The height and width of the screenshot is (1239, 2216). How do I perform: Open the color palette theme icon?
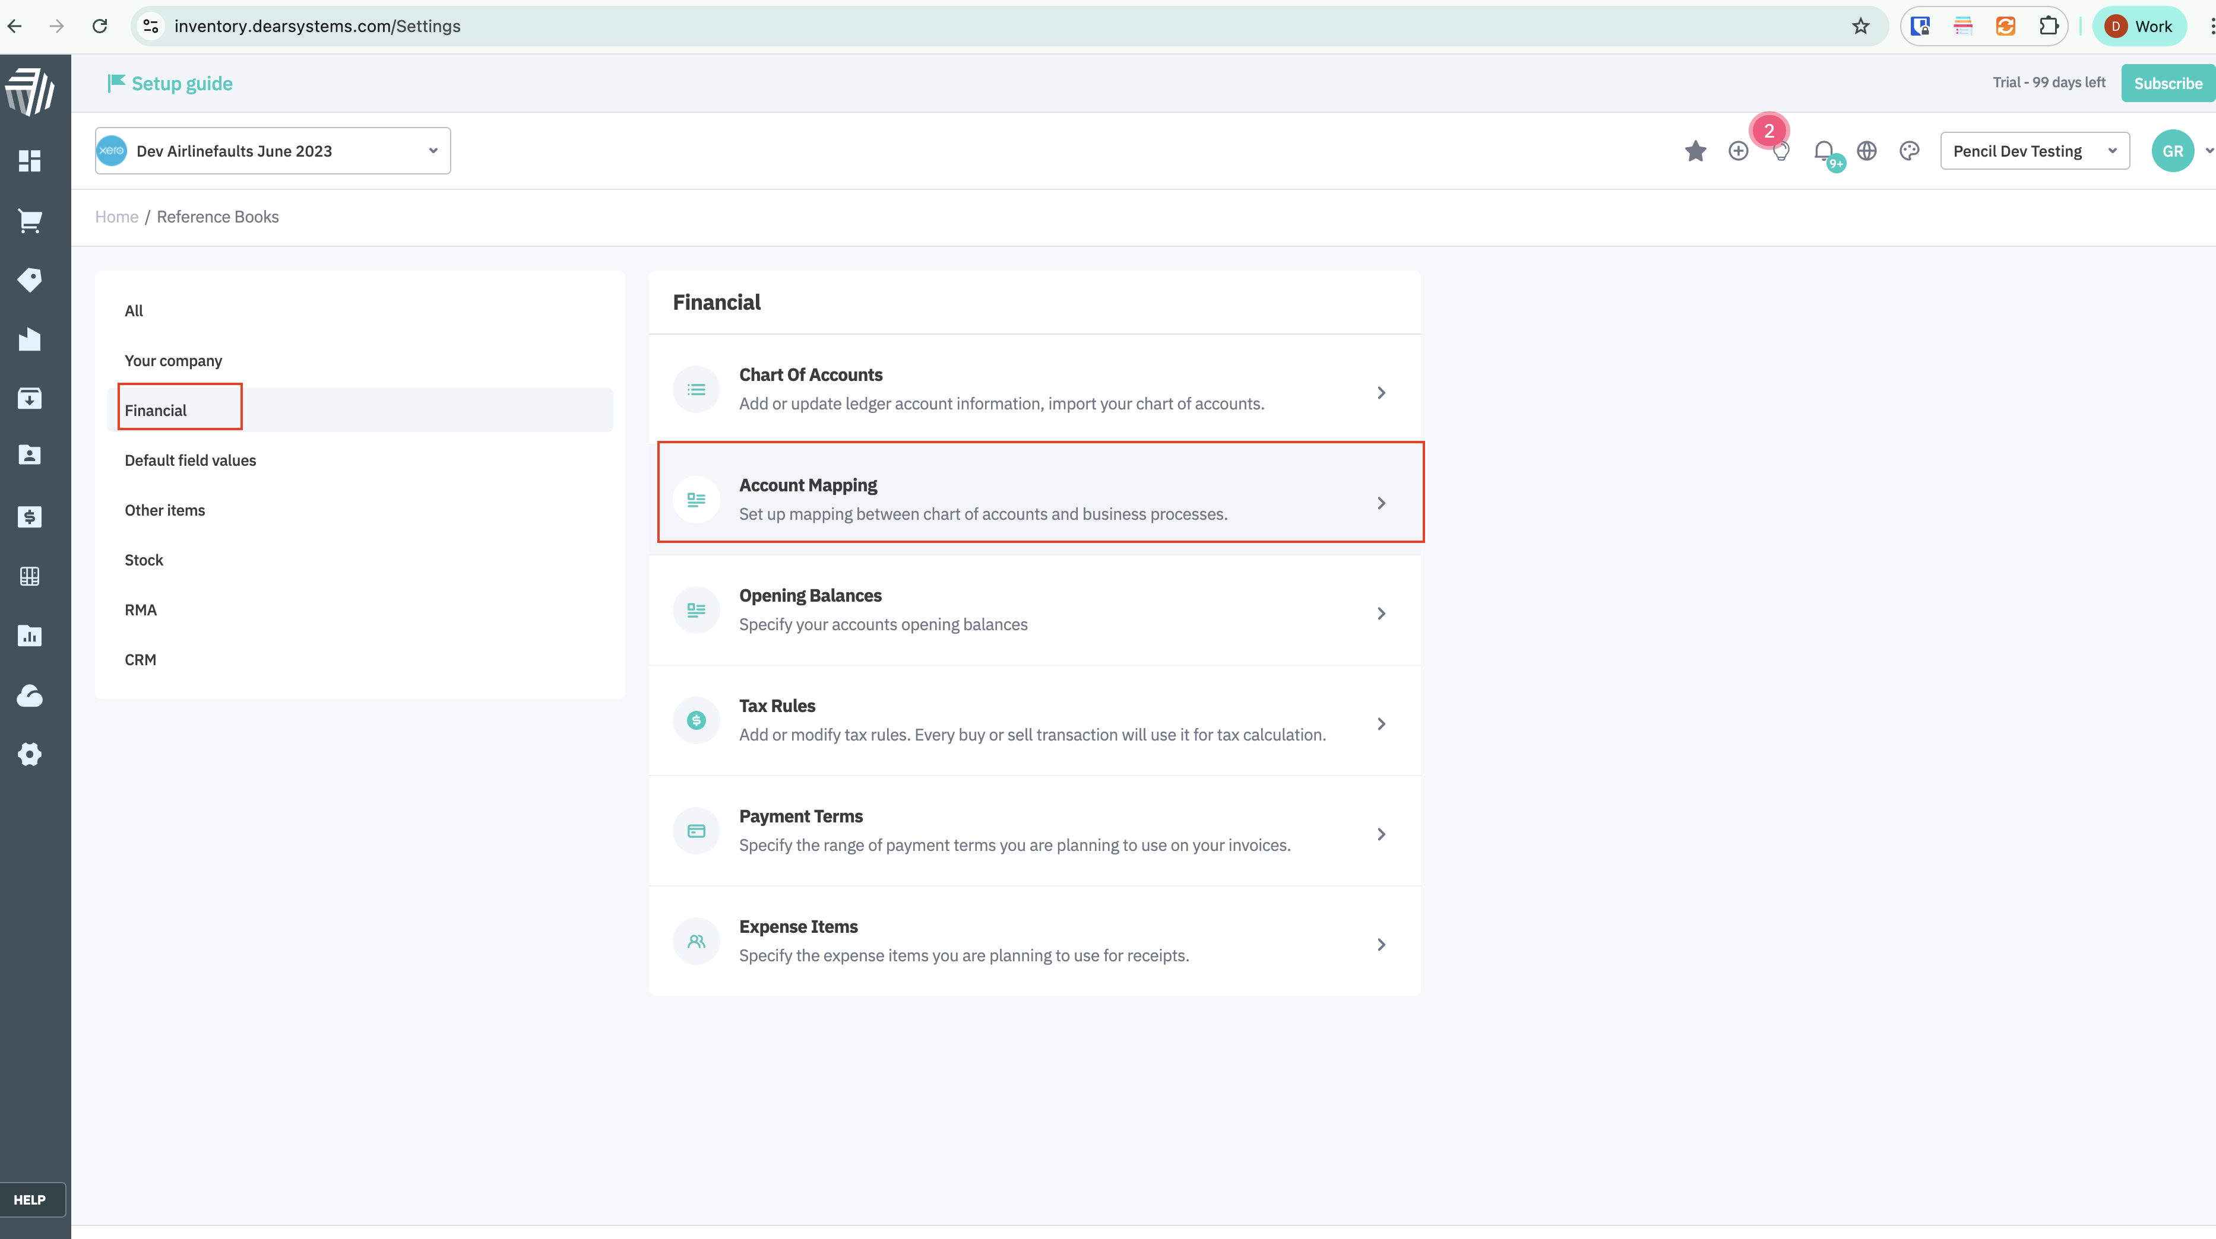point(1909,151)
